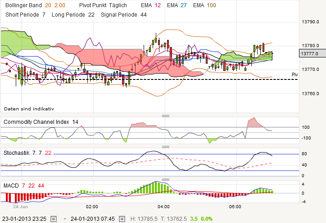Viewport: 326px width, 223px height.
Task: Click the CCI 100 level label
Action: 306,127
